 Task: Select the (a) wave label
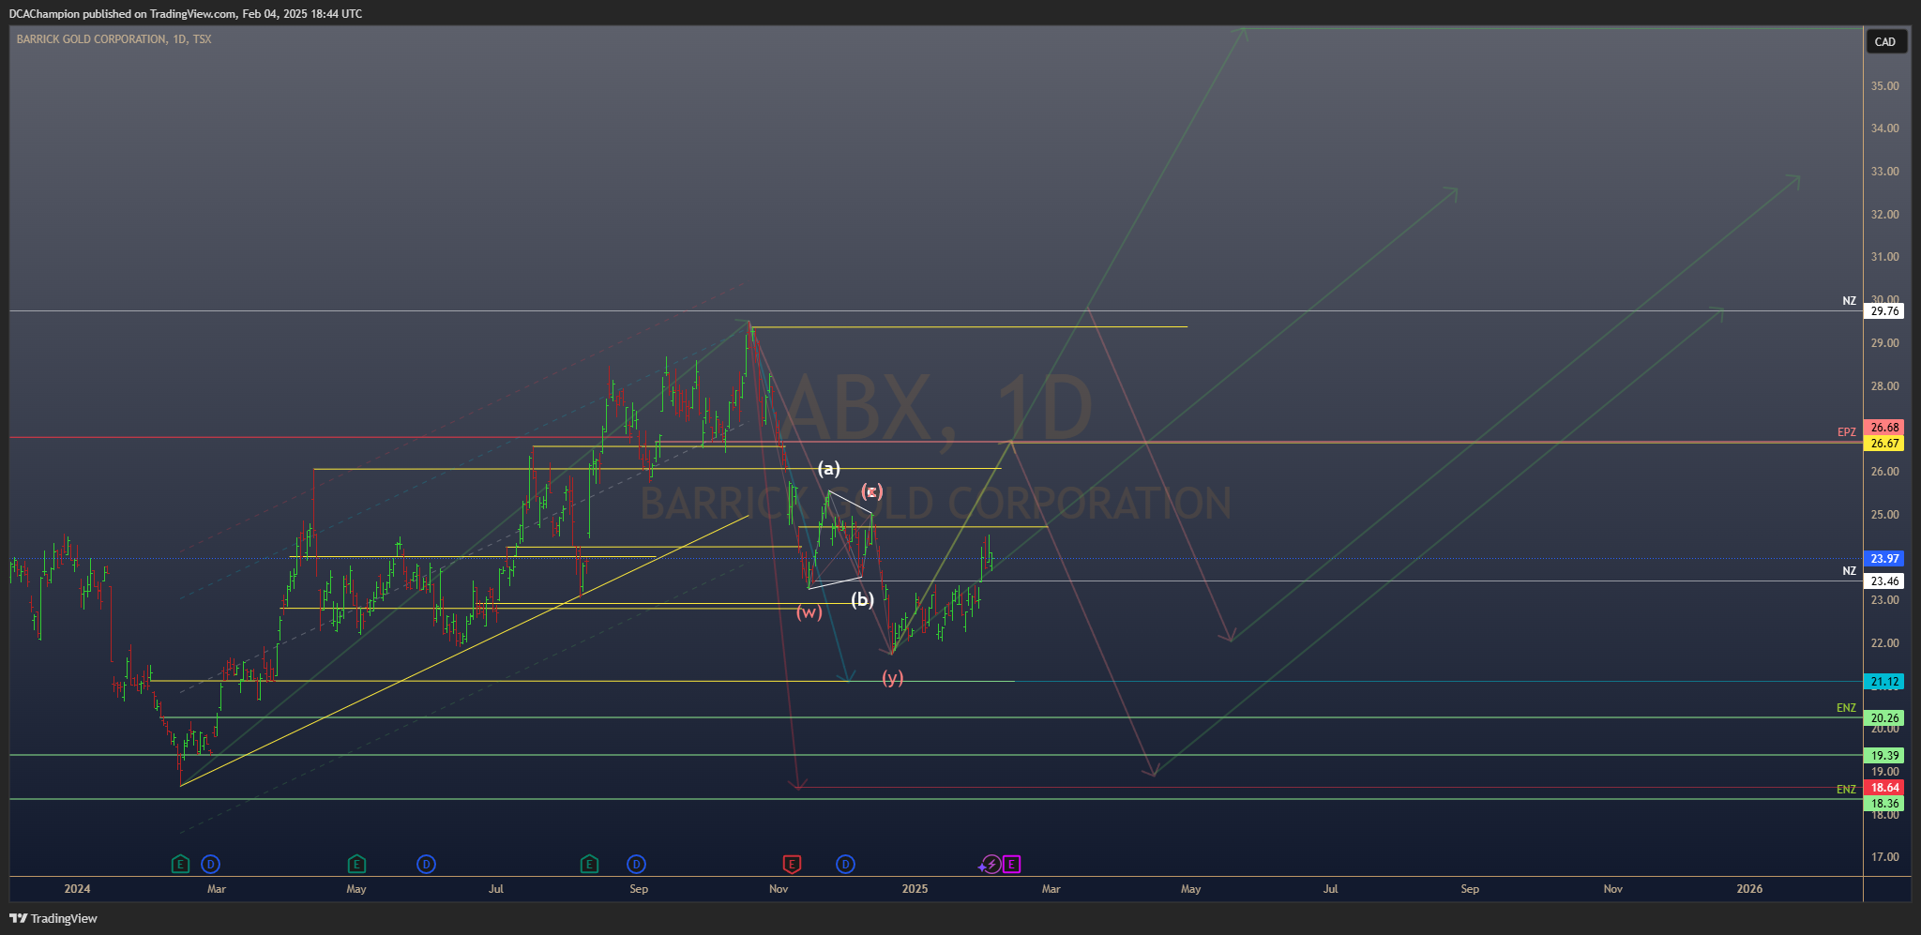click(x=829, y=468)
